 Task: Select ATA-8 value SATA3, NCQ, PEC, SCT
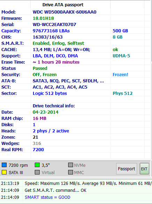coord(68,81)
